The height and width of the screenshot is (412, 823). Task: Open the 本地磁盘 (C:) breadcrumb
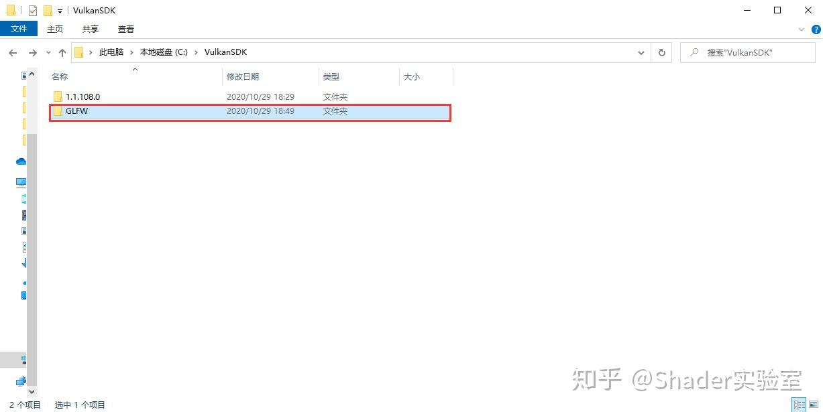(x=164, y=52)
